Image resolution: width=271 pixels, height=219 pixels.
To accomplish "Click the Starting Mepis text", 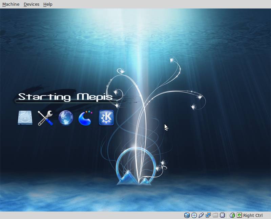I will tap(65, 97).
